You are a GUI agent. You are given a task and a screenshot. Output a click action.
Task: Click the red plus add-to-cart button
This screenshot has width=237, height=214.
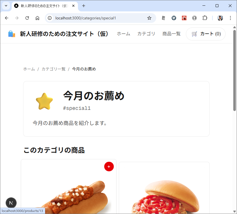coord(109,167)
